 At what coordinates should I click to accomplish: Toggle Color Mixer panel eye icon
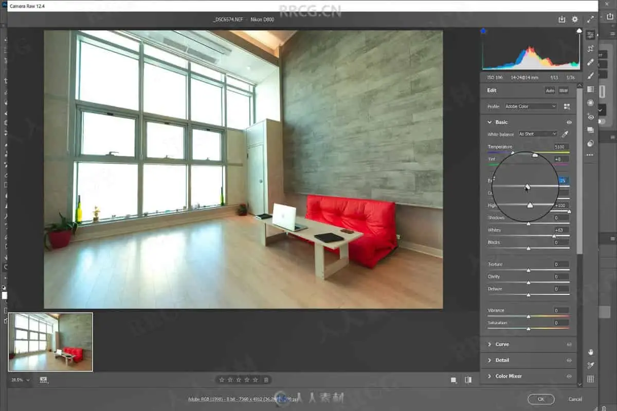point(569,376)
